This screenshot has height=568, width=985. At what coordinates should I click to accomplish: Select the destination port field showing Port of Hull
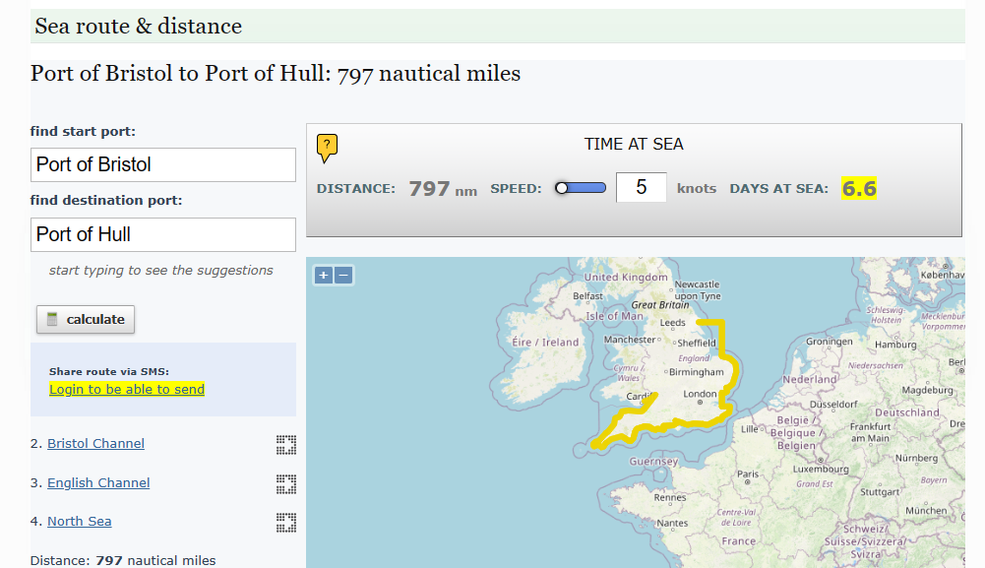[162, 234]
